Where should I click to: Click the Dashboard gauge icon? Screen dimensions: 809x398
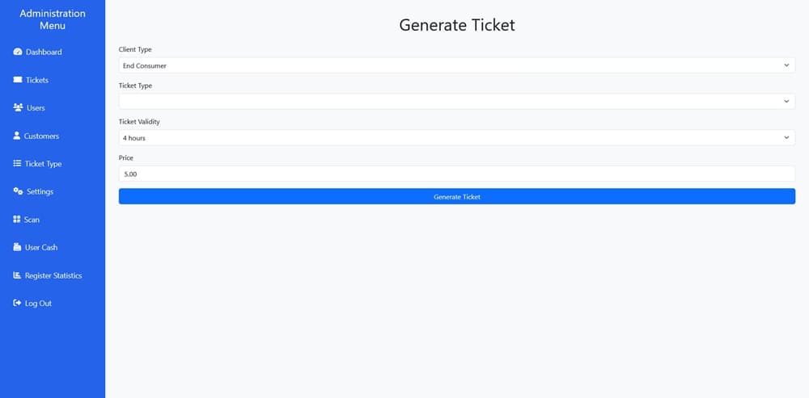click(x=18, y=52)
